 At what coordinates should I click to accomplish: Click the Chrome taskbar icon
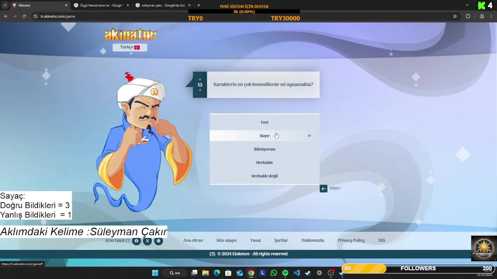tap(251, 273)
